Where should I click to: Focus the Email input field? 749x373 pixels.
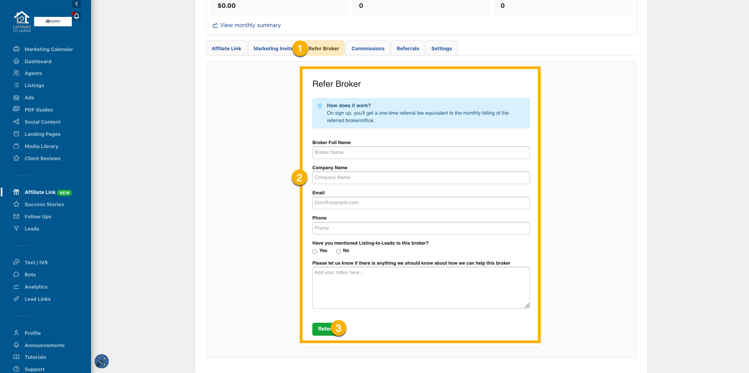(421, 203)
